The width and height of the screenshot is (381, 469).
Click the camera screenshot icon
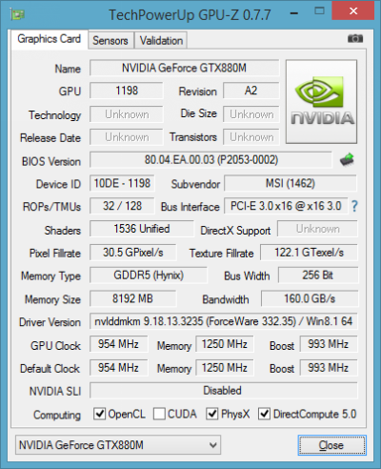[355, 39]
